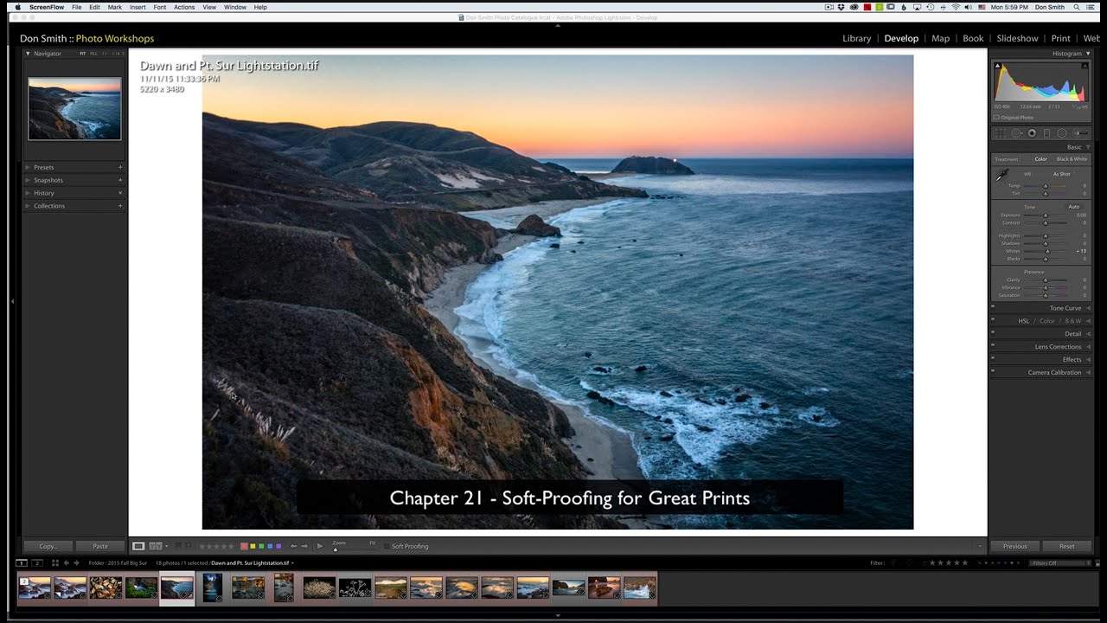Toggle Effects panel on/off switch
Image resolution: width=1107 pixels, height=623 pixels.
pos(993,359)
